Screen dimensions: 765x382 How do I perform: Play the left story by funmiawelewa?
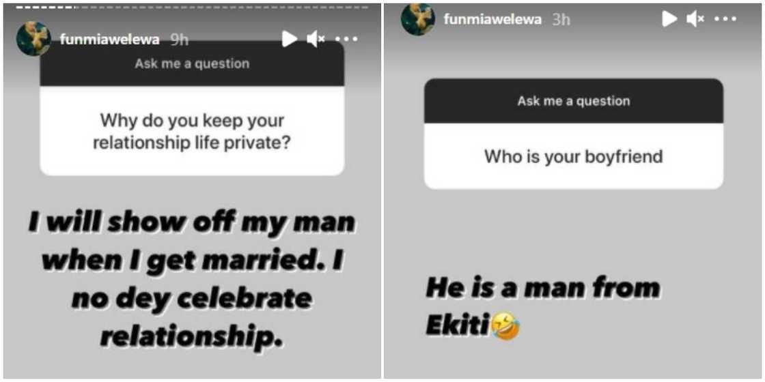[x=290, y=39]
